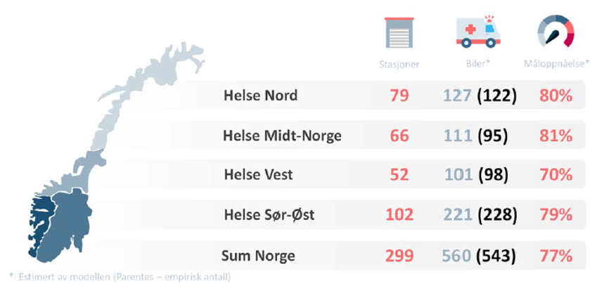590x289 pixels.
Task: Select the Måloppnåelse column header
Action: [x=556, y=65]
